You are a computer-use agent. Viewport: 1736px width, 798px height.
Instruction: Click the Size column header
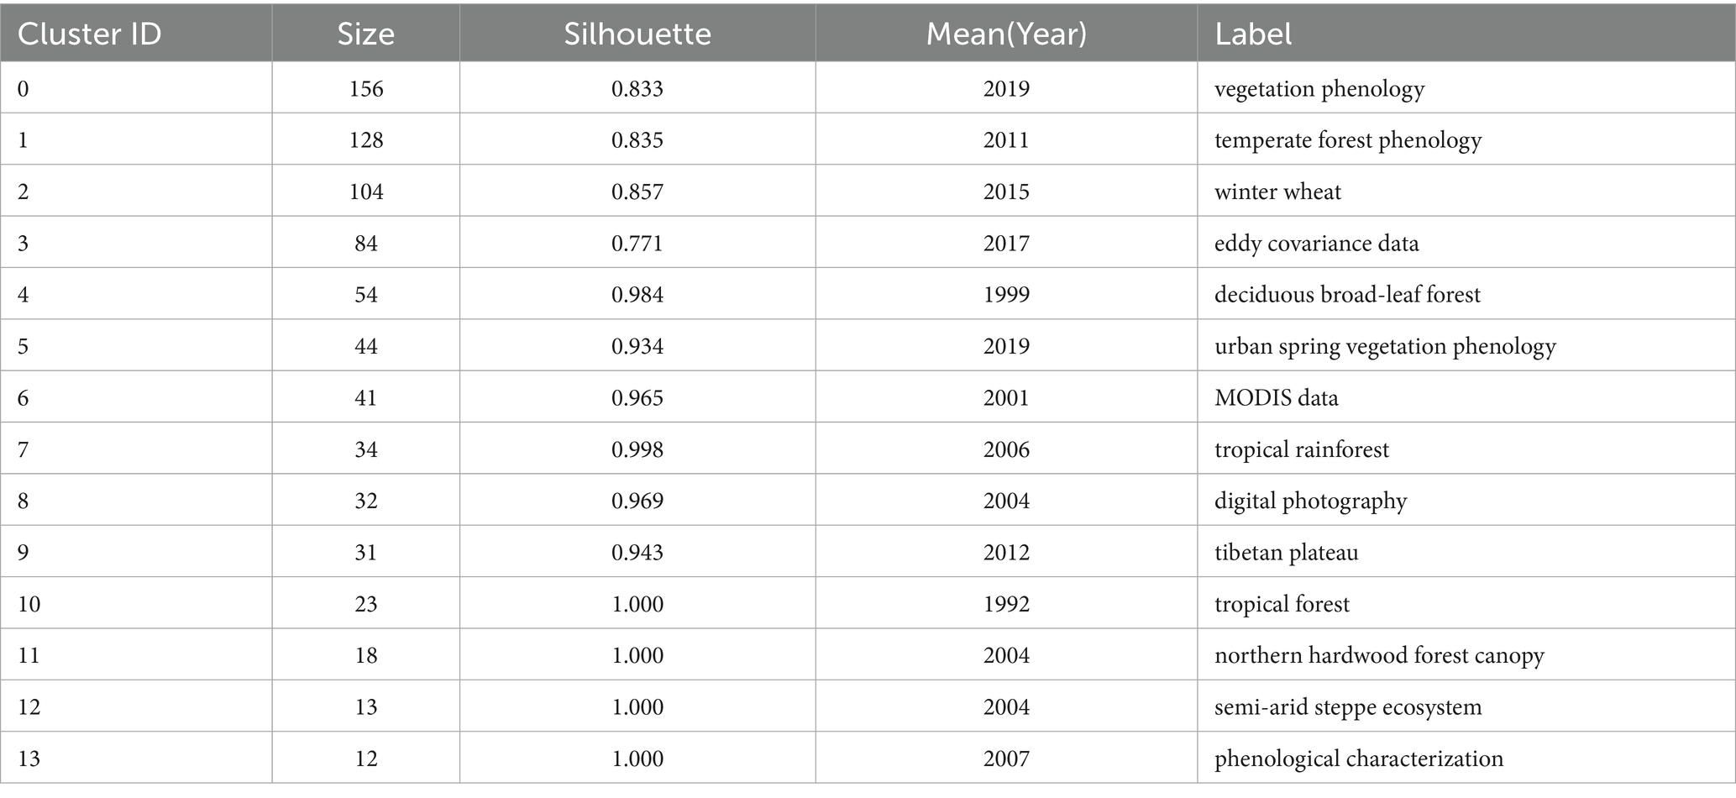365,34
